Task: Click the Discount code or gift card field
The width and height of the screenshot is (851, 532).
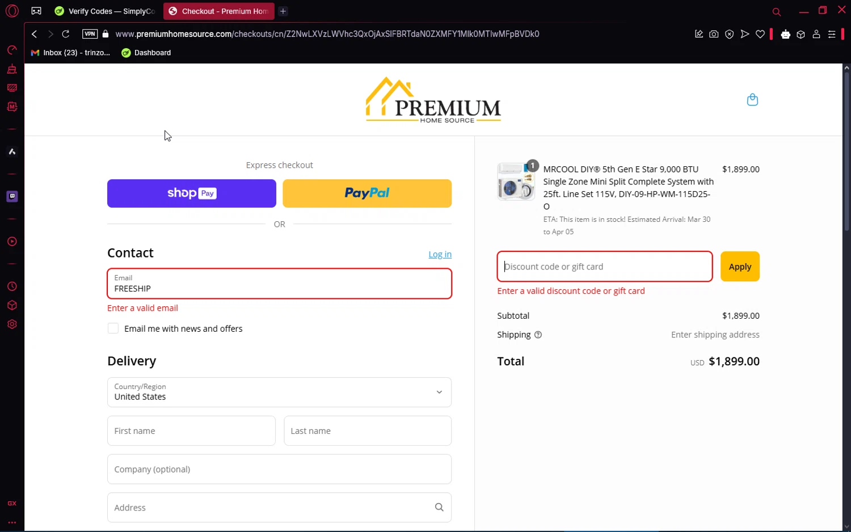Action: point(605,267)
